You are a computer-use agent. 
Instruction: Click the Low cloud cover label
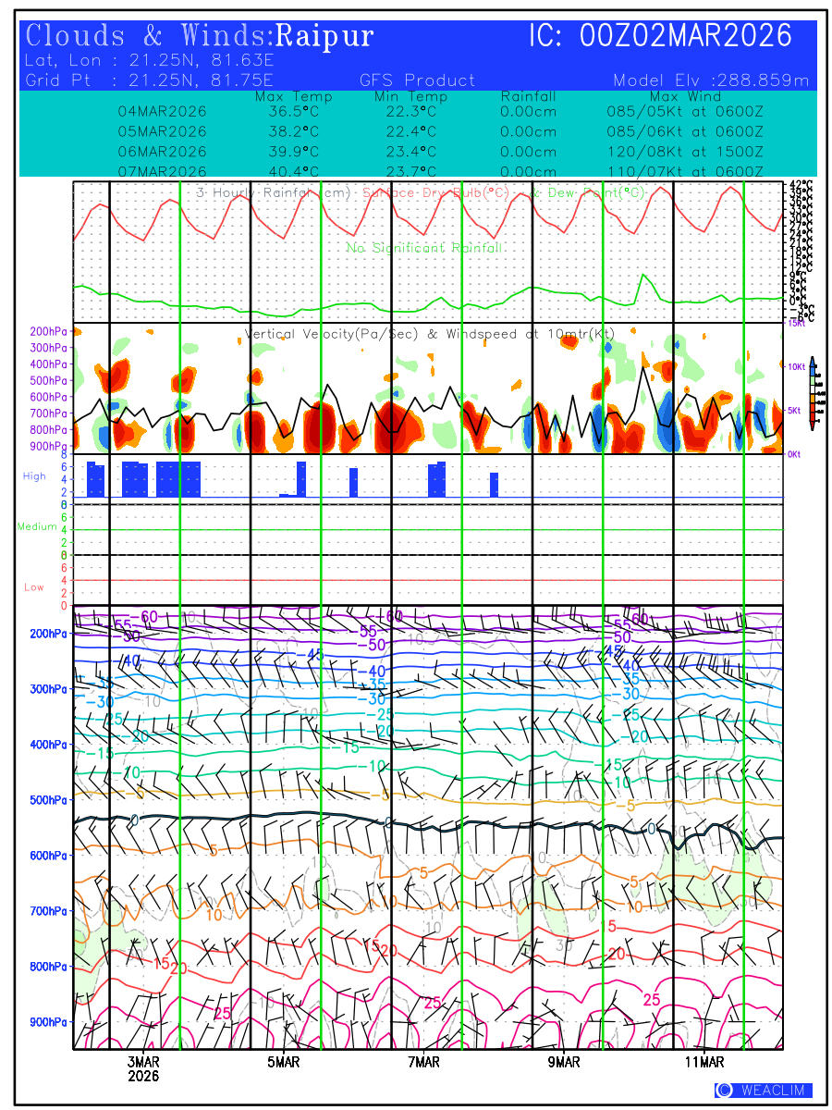click(34, 587)
